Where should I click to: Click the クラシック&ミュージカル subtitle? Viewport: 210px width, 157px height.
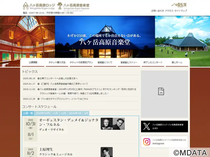tap(56, 154)
